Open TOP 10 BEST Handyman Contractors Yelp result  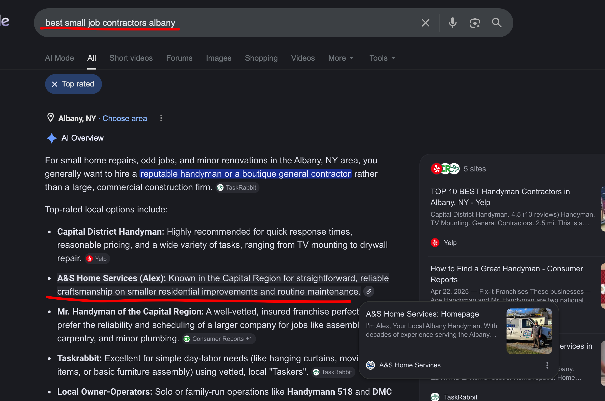coord(500,197)
